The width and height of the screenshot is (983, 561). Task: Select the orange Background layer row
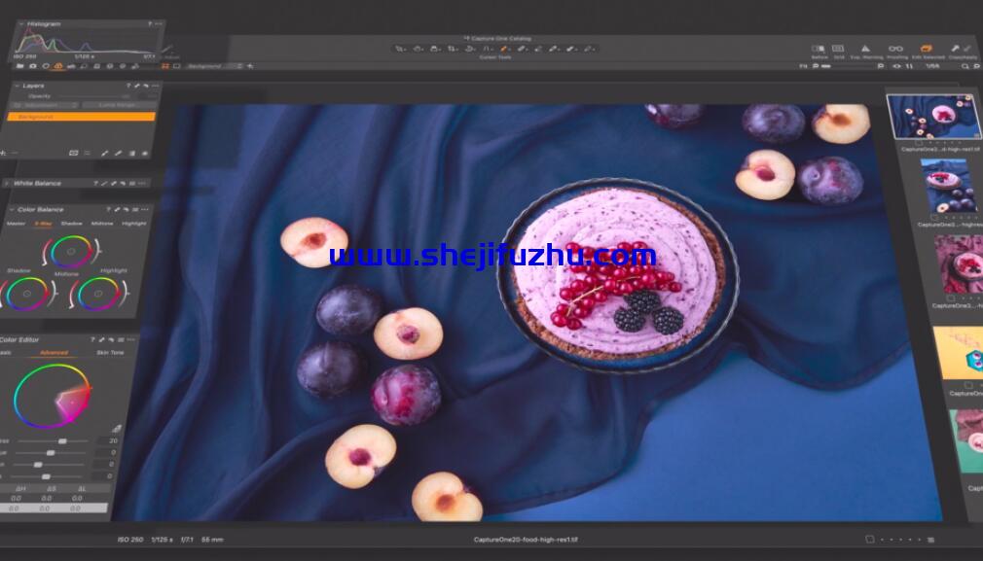[x=80, y=117]
